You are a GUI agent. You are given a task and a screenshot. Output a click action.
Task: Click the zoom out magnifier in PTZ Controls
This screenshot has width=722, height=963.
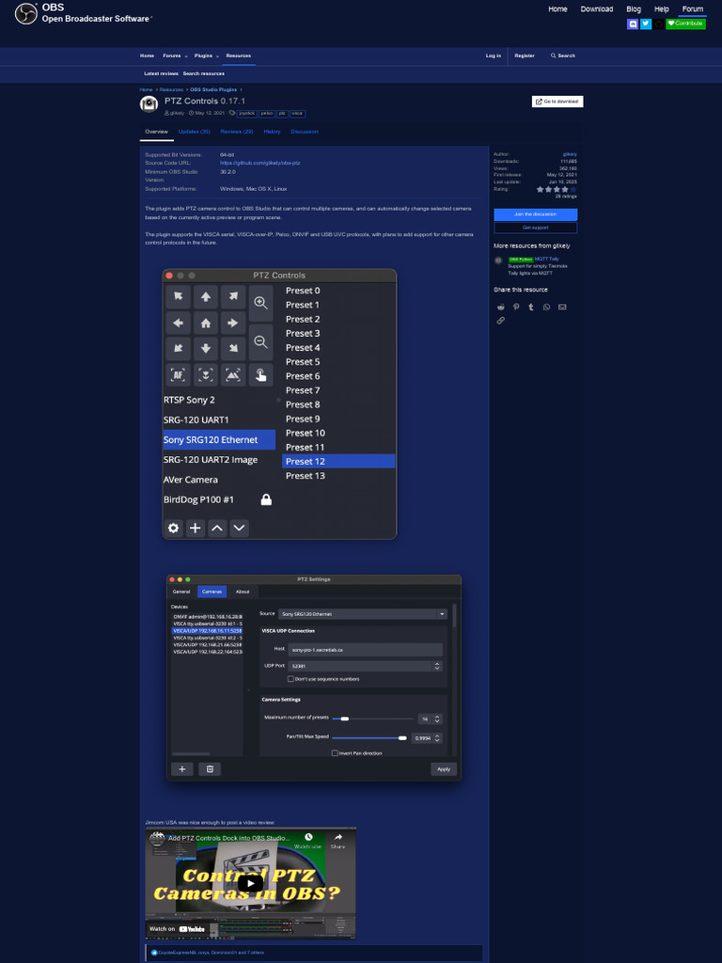click(261, 342)
